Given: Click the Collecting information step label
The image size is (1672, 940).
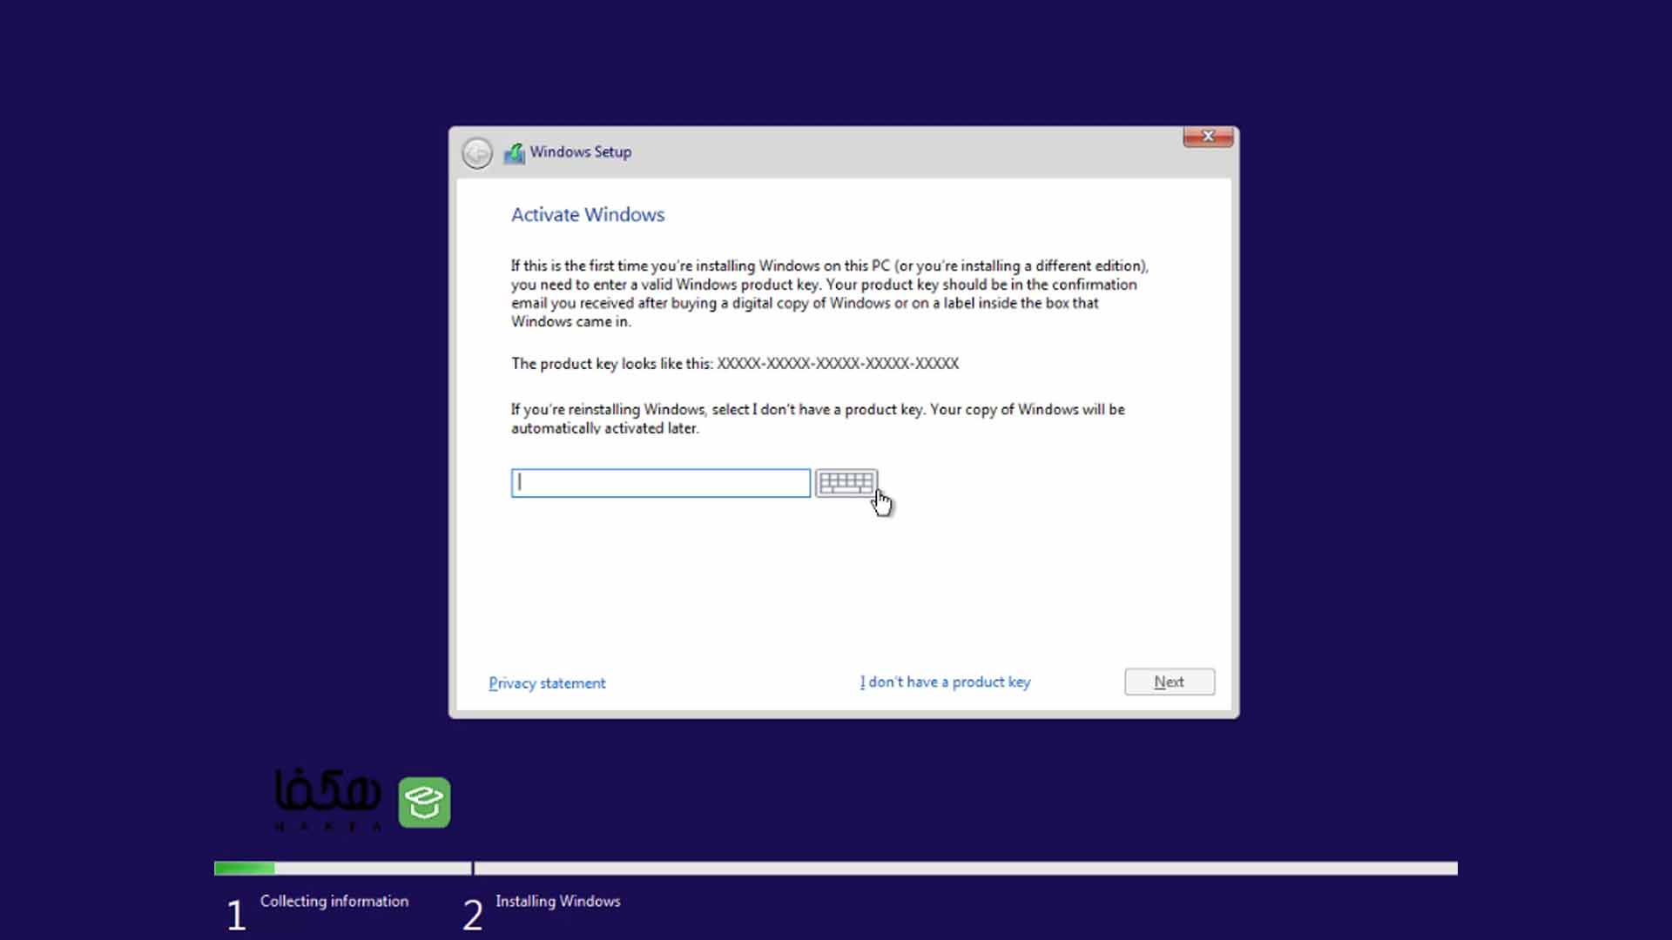Looking at the screenshot, I should [x=334, y=902].
